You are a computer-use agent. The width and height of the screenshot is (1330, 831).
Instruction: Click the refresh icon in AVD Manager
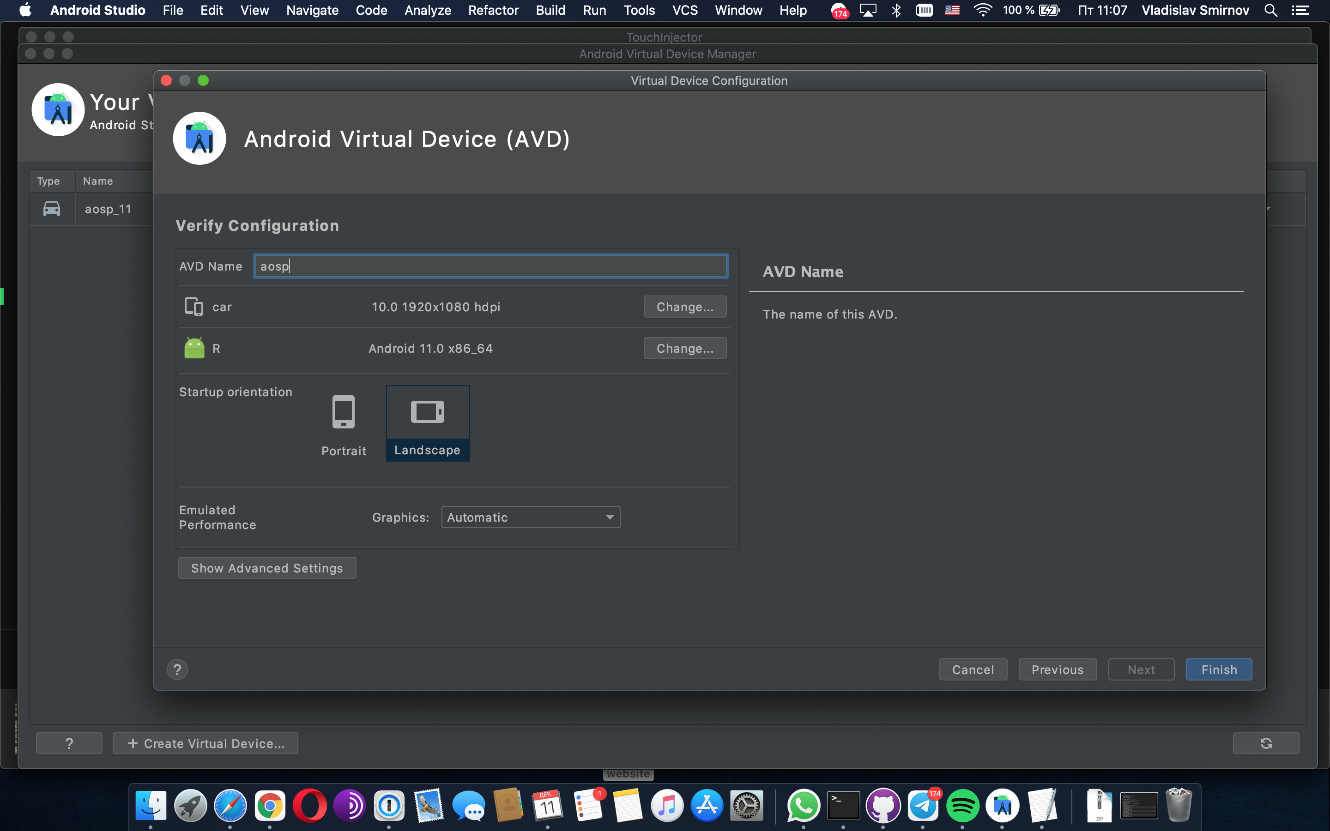click(x=1266, y=743)
